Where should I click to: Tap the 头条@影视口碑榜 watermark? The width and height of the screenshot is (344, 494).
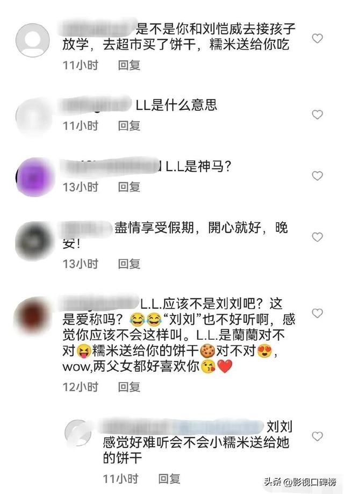point(299,482)
